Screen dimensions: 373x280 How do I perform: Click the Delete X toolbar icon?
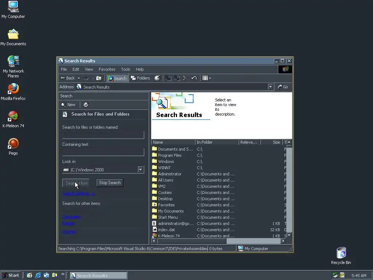[185, 78]
